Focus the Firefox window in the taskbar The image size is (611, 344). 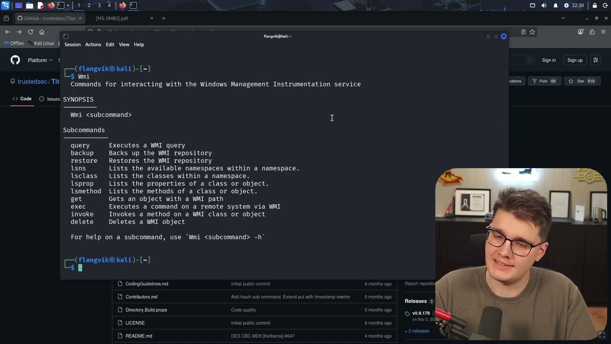pos(123,5)
